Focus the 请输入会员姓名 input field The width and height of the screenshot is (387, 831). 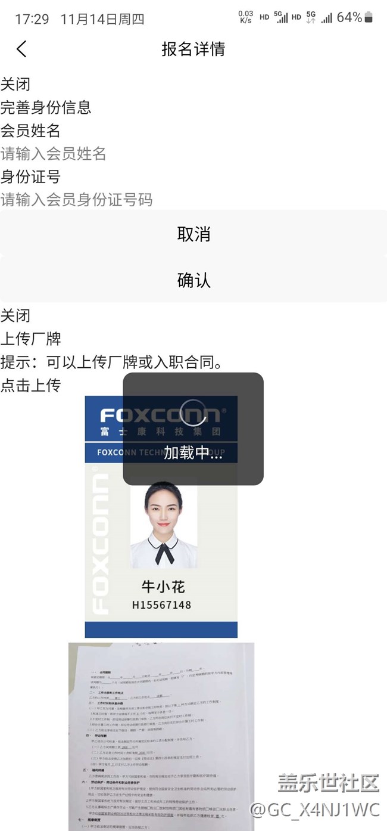point(193,154)
